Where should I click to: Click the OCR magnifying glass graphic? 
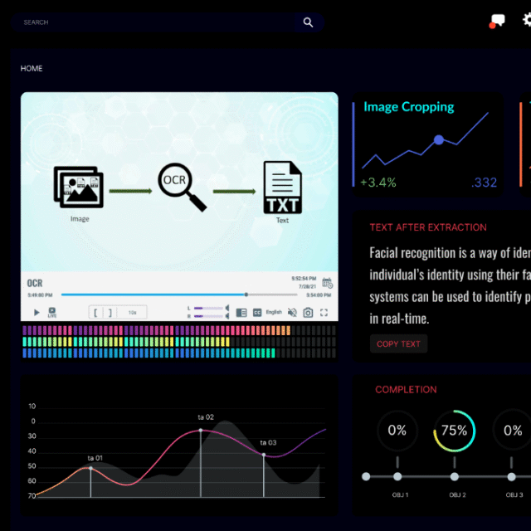pyautogui.click(x=183, y=188)
